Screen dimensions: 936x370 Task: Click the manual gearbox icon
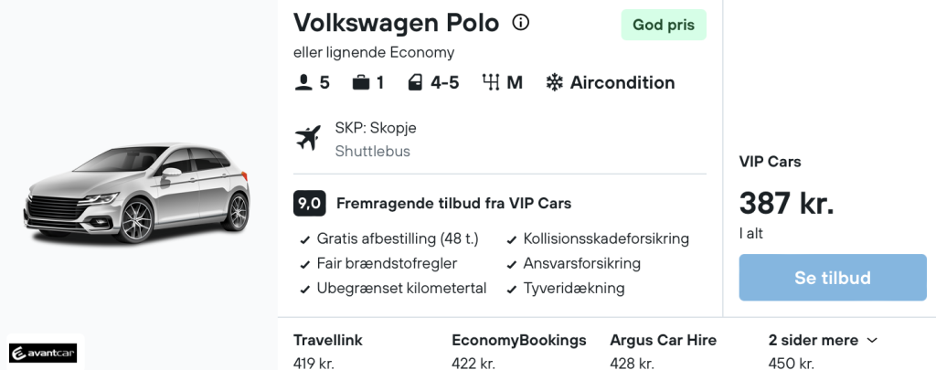[x=491, y=83]
